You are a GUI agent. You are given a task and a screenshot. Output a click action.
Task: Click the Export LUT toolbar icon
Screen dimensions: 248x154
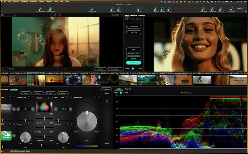(x=169, y=9)
